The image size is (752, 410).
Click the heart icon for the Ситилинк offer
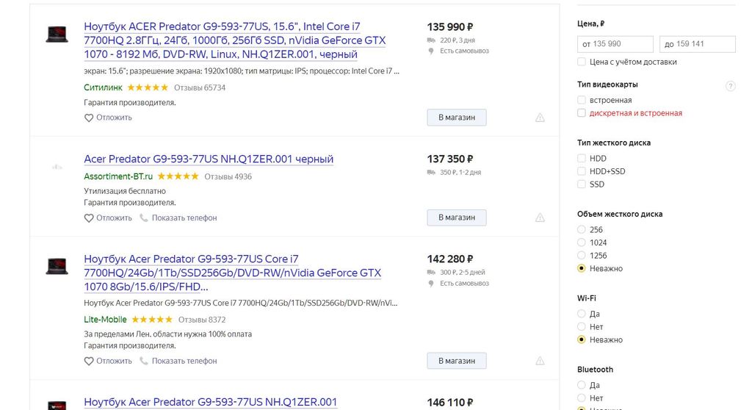(89, 118)
